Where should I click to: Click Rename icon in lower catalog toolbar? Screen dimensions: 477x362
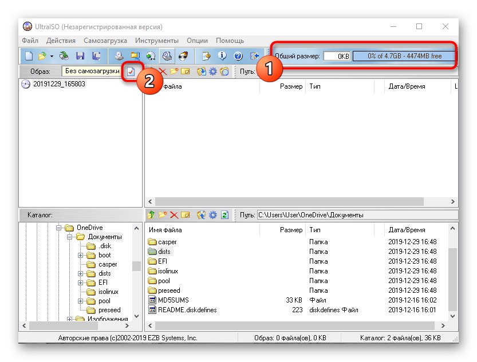(186, 215)
